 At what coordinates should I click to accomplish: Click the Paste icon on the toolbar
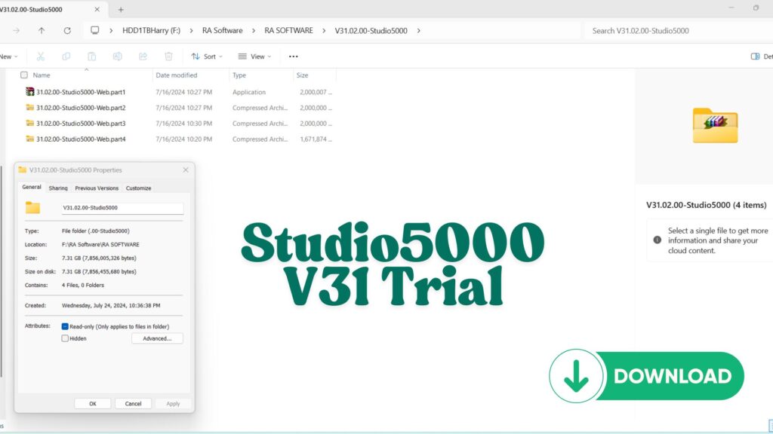click(91, 56)
